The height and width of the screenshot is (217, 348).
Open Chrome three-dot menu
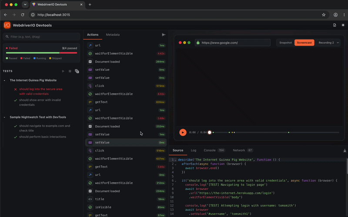344,15
